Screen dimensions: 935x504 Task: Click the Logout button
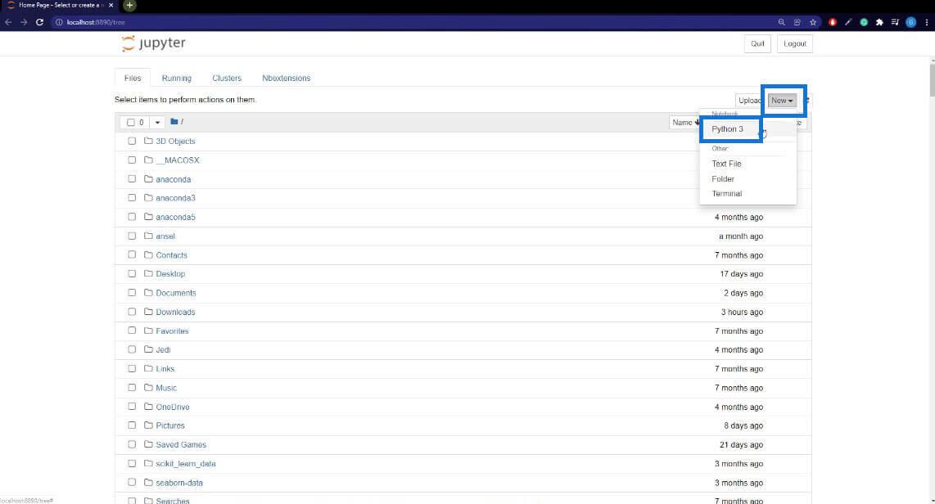pos(794,43)
